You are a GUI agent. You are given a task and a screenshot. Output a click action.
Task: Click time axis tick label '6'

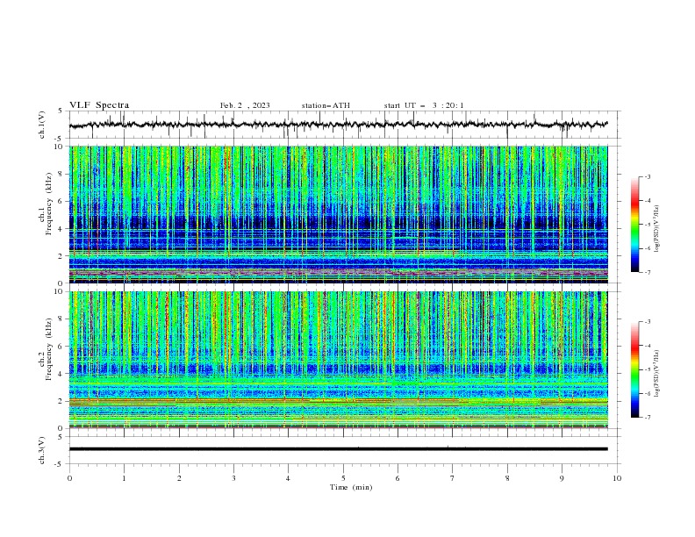(398, 478)
